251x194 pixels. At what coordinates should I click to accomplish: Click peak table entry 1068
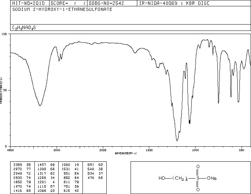coord(42,191)
